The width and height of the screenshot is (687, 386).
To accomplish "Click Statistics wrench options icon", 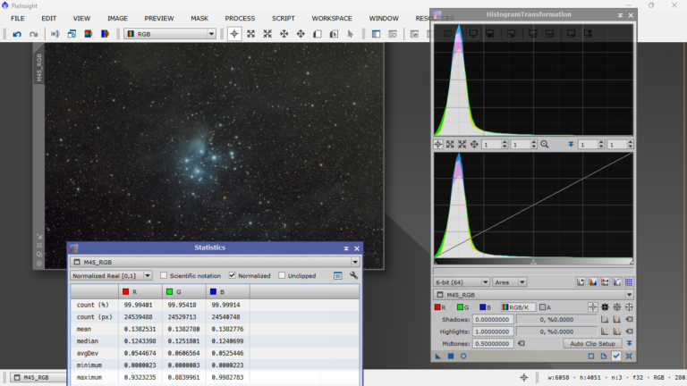I will click(353, 276).
